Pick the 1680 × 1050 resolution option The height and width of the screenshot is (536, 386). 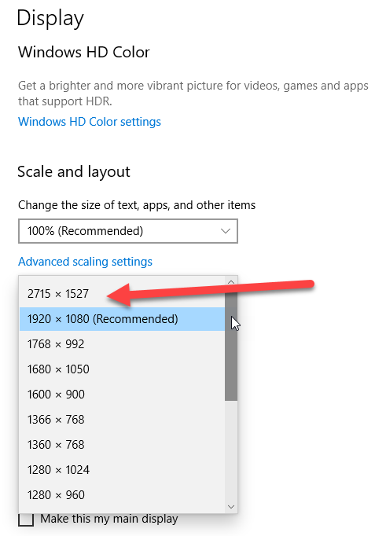coord(122,369)
